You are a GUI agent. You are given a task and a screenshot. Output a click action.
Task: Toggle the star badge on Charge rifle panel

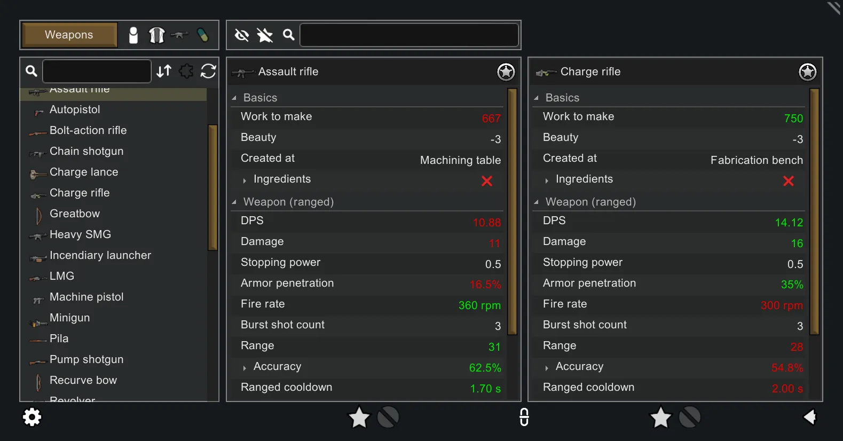(807, 72)
